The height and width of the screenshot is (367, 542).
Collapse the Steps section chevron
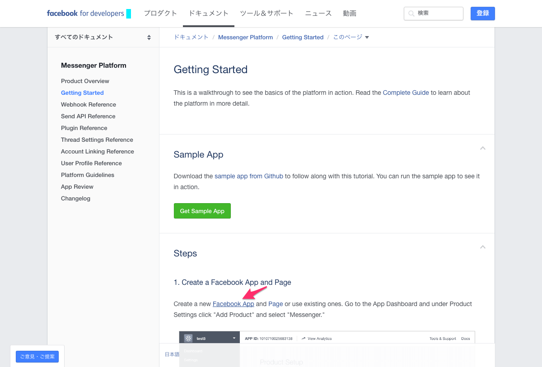pyautogui.click(x=482, y=247)
